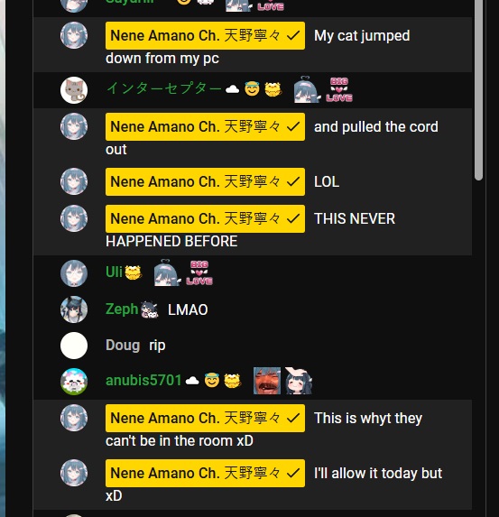499x517 pixels.
Task: Select the gray username Doug
Action: point(123,346)
